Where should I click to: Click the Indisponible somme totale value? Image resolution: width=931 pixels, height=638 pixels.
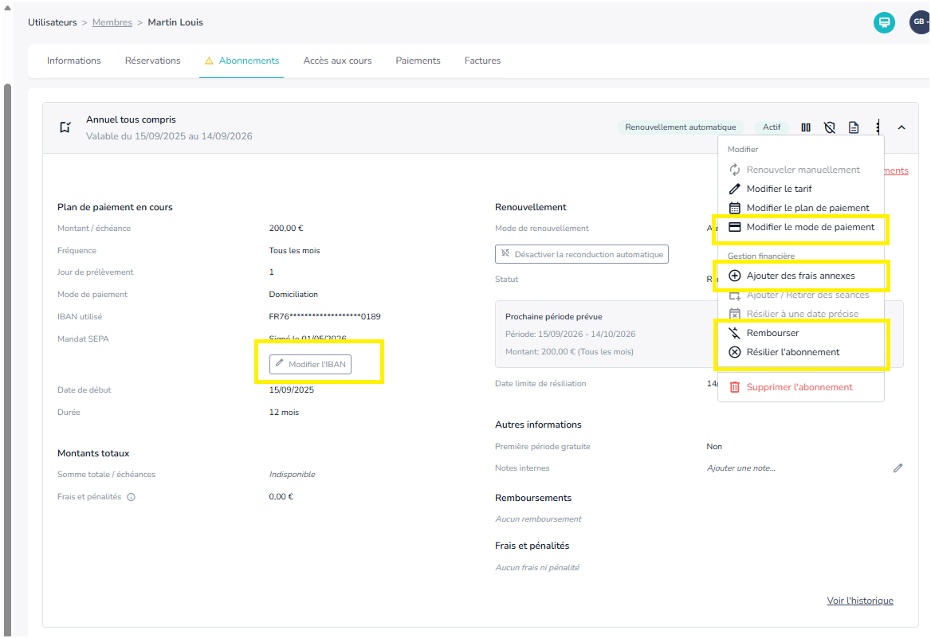(x=292, y=474)
